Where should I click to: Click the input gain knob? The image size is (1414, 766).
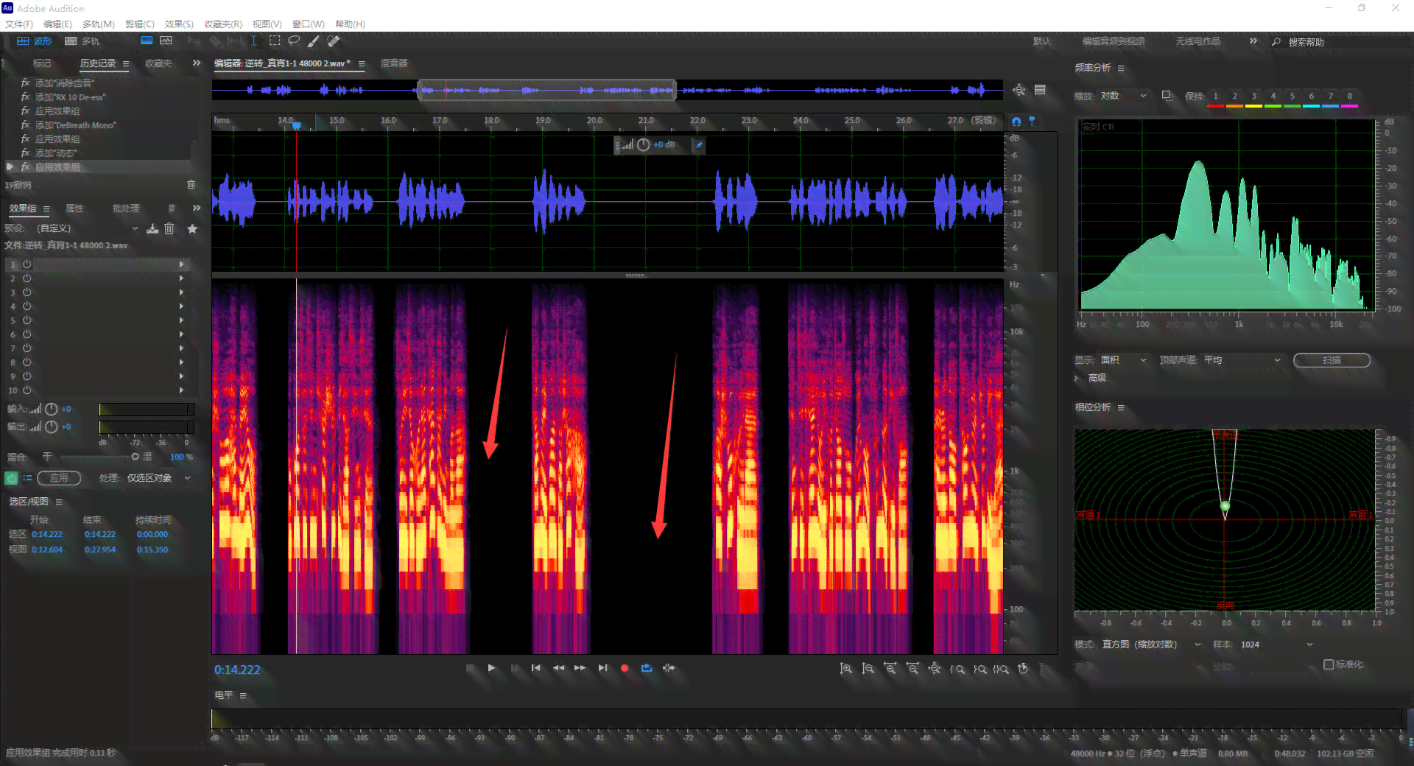click(x=52, y=409)
